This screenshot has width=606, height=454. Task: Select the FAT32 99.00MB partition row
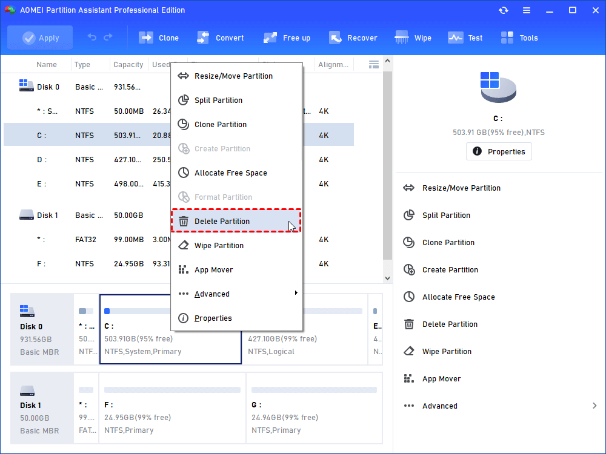click(x=179, y=239)
